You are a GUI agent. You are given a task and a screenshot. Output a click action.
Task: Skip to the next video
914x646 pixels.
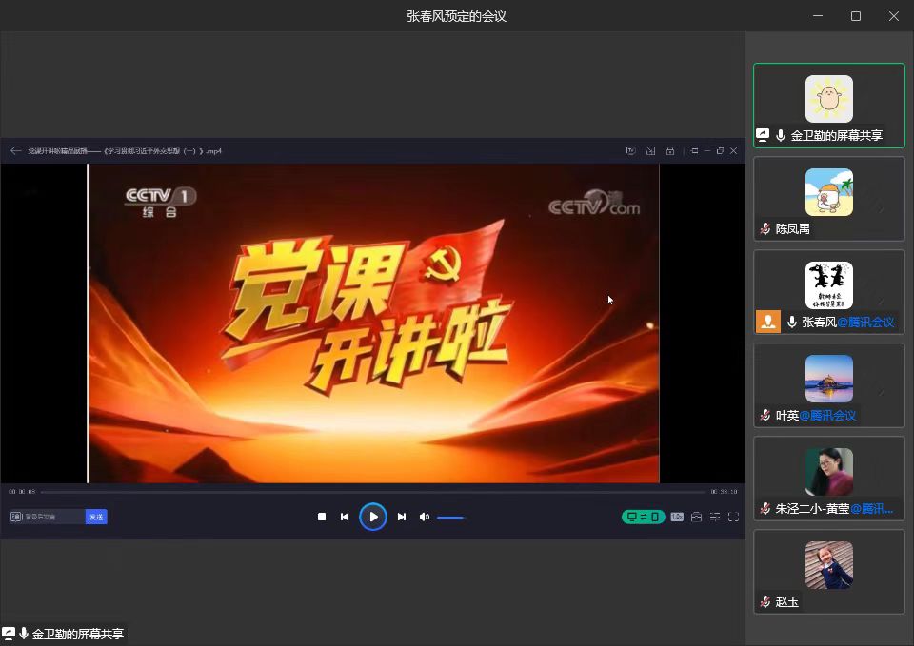pyautogui.click(x=402, y=517)
